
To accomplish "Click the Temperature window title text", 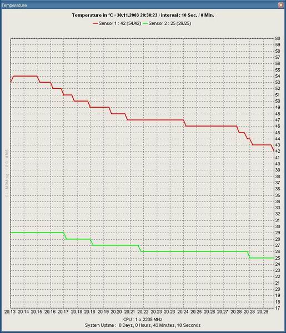I will click(x=14, y=6).
